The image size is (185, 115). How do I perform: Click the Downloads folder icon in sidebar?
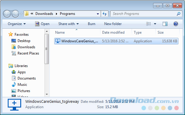[x=14, y=47]
